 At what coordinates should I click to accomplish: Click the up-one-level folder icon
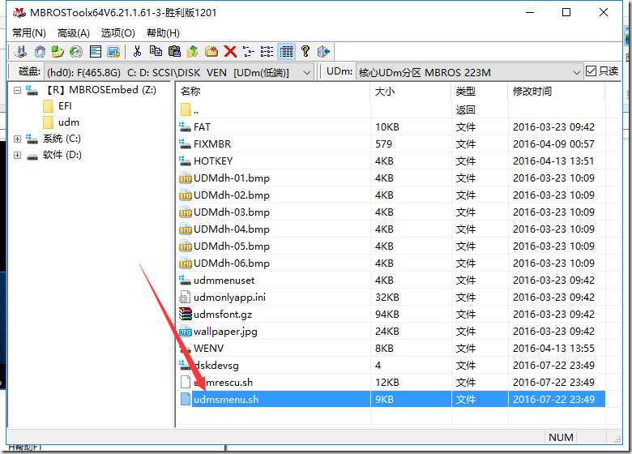pos(193,51)
